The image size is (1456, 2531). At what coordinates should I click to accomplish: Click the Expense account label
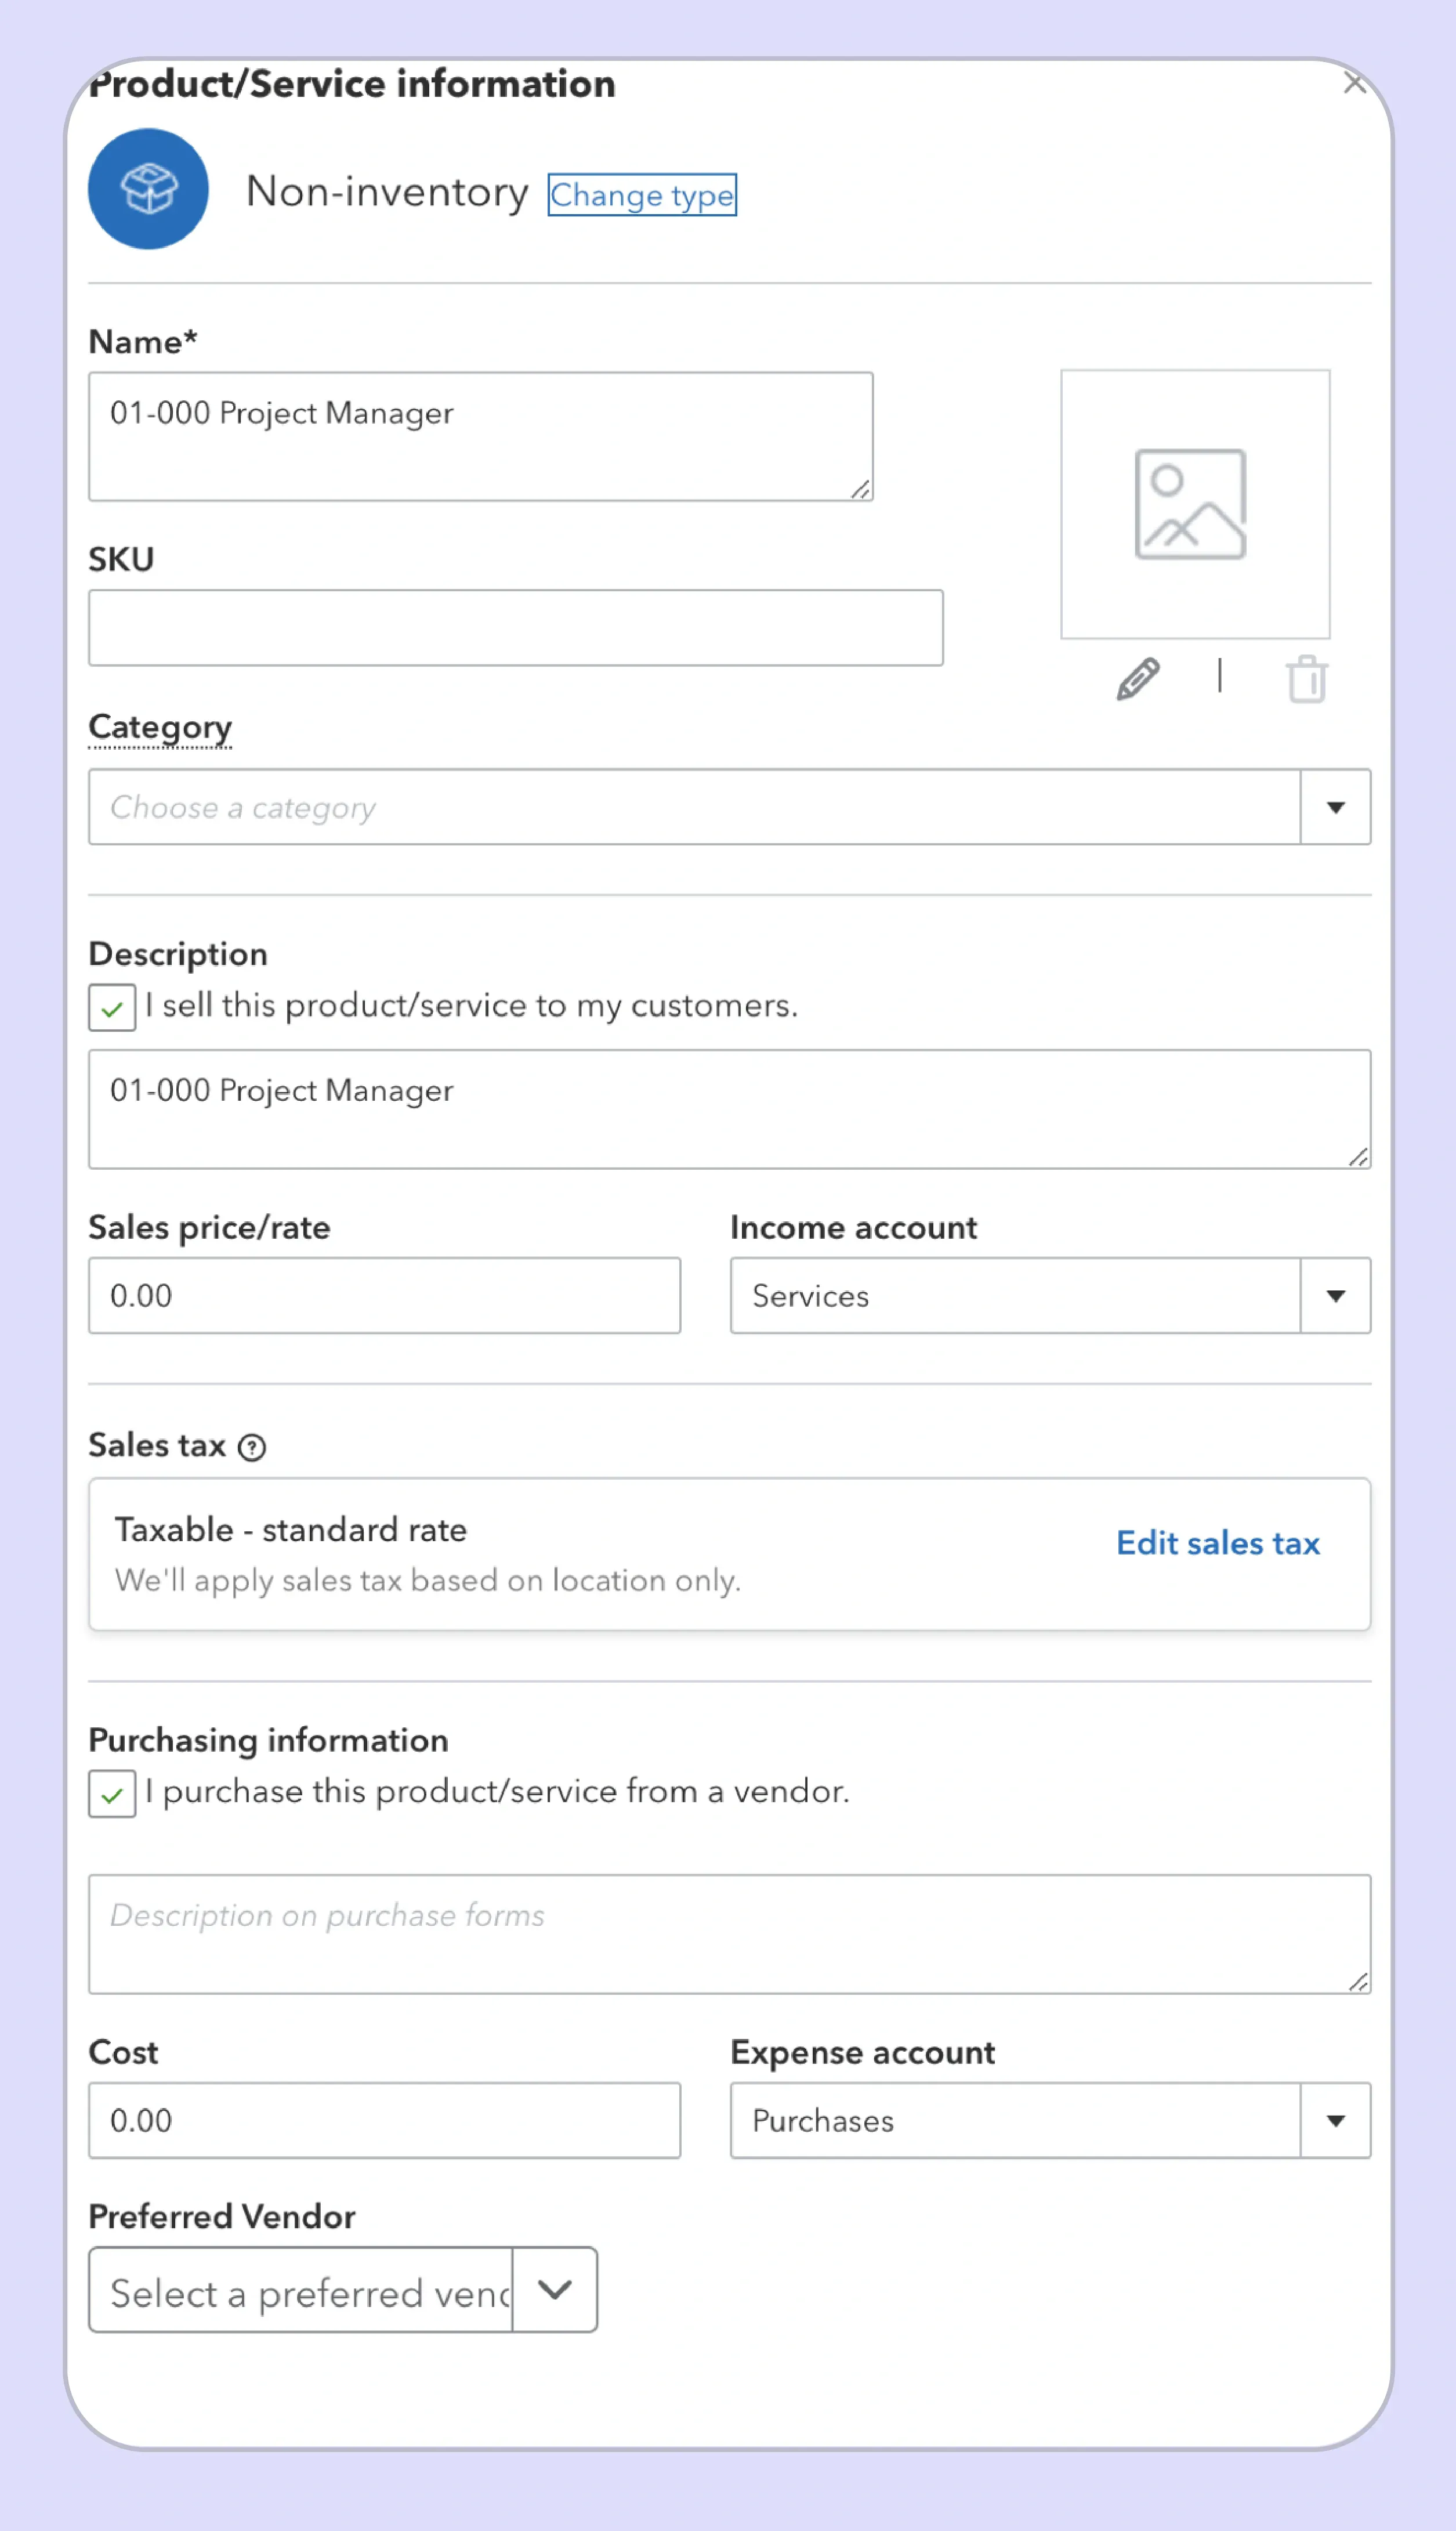pyautogui.click(x=863, y=2053)
